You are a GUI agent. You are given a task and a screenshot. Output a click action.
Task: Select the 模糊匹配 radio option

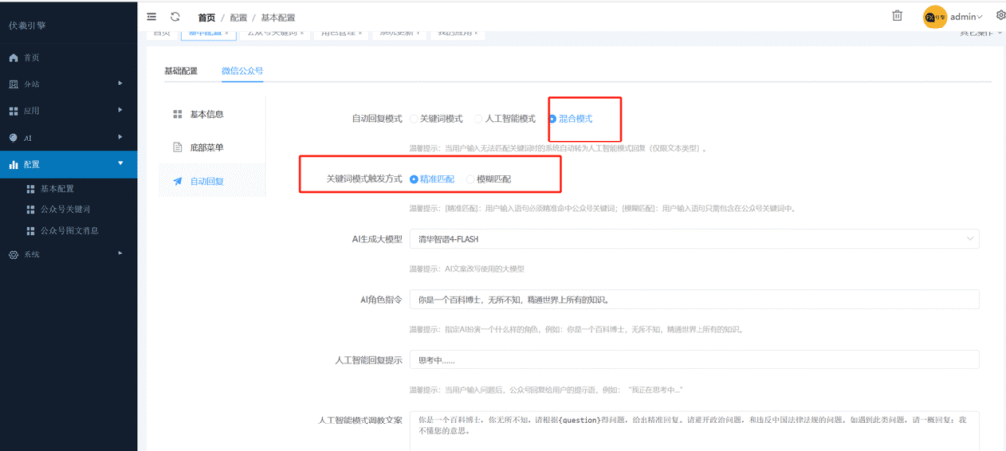click(x=488, y=179)
